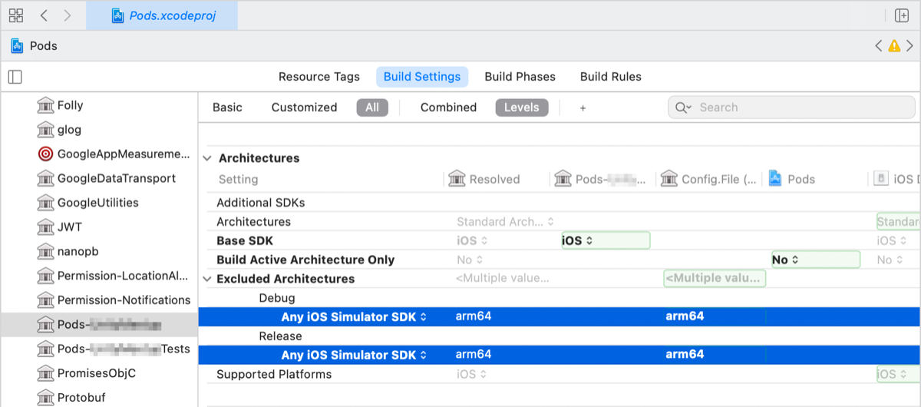
Task: Click the Release arm64 resolved value
Action: click(x=474, y=355)
